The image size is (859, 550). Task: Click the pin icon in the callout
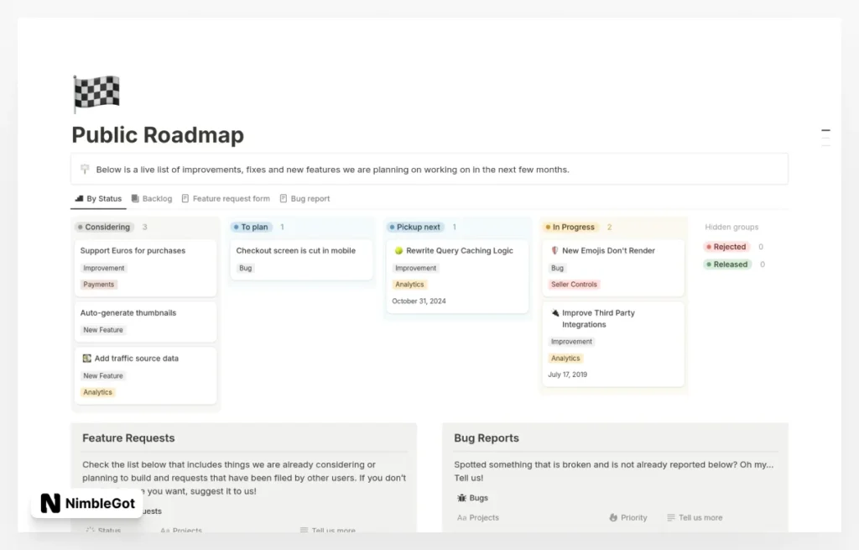85,170
